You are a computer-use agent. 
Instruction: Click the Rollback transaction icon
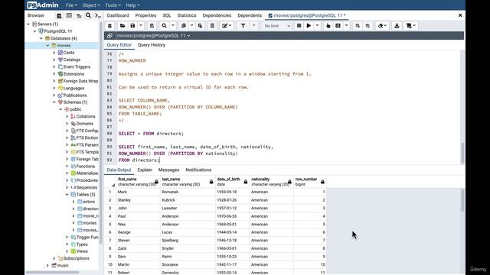[x=367, y=26]
